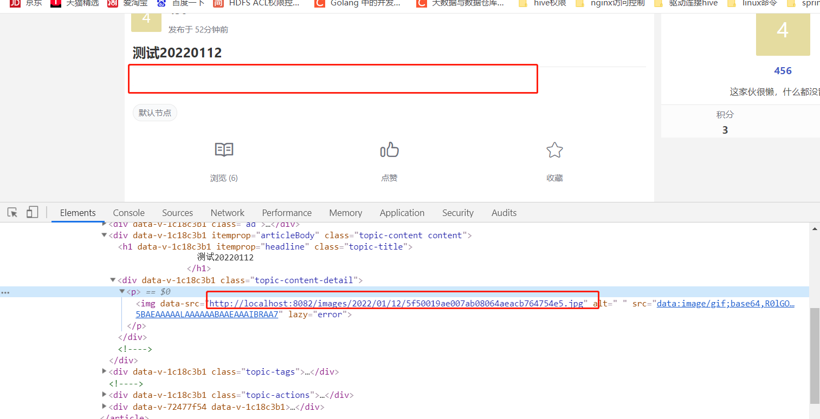Screen dimensions: 820x419
Task: Expand the data-v-72477f54 div node
Action: 105,407
